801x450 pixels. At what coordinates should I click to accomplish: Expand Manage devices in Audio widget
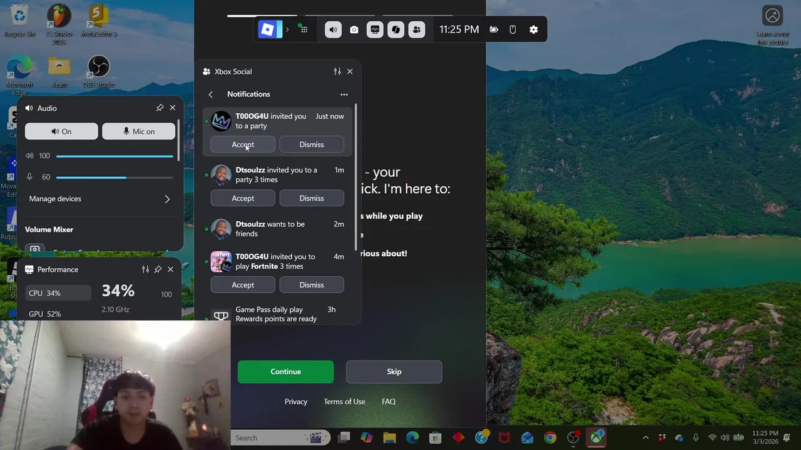[x=99, y=199]
